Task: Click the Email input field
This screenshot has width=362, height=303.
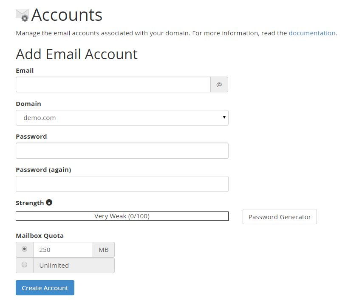Action: coord(113,84)
